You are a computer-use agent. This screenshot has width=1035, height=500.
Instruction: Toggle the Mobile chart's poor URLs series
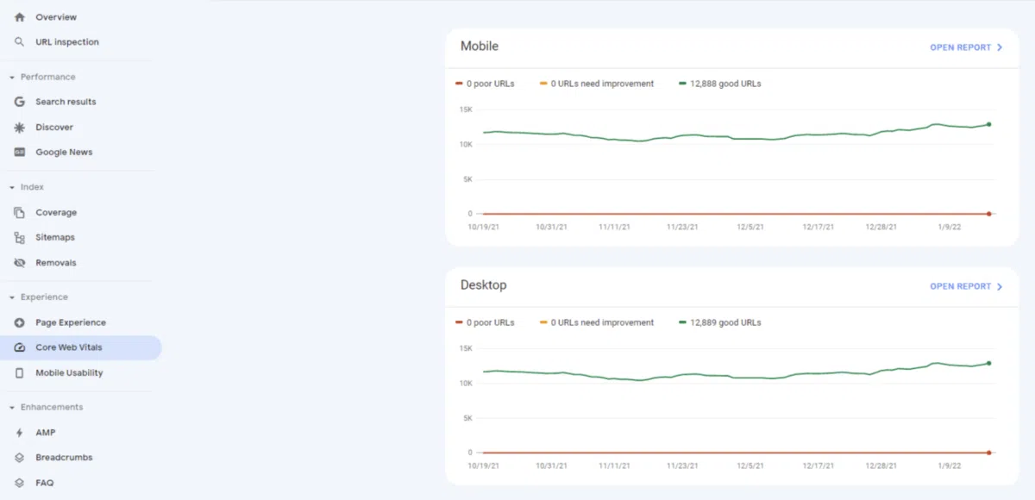[x=486, y=84]
